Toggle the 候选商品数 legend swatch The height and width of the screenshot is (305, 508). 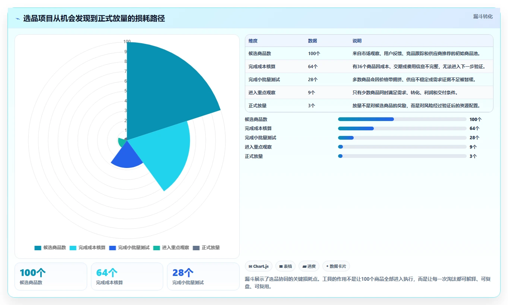click(x=38, y=248)
